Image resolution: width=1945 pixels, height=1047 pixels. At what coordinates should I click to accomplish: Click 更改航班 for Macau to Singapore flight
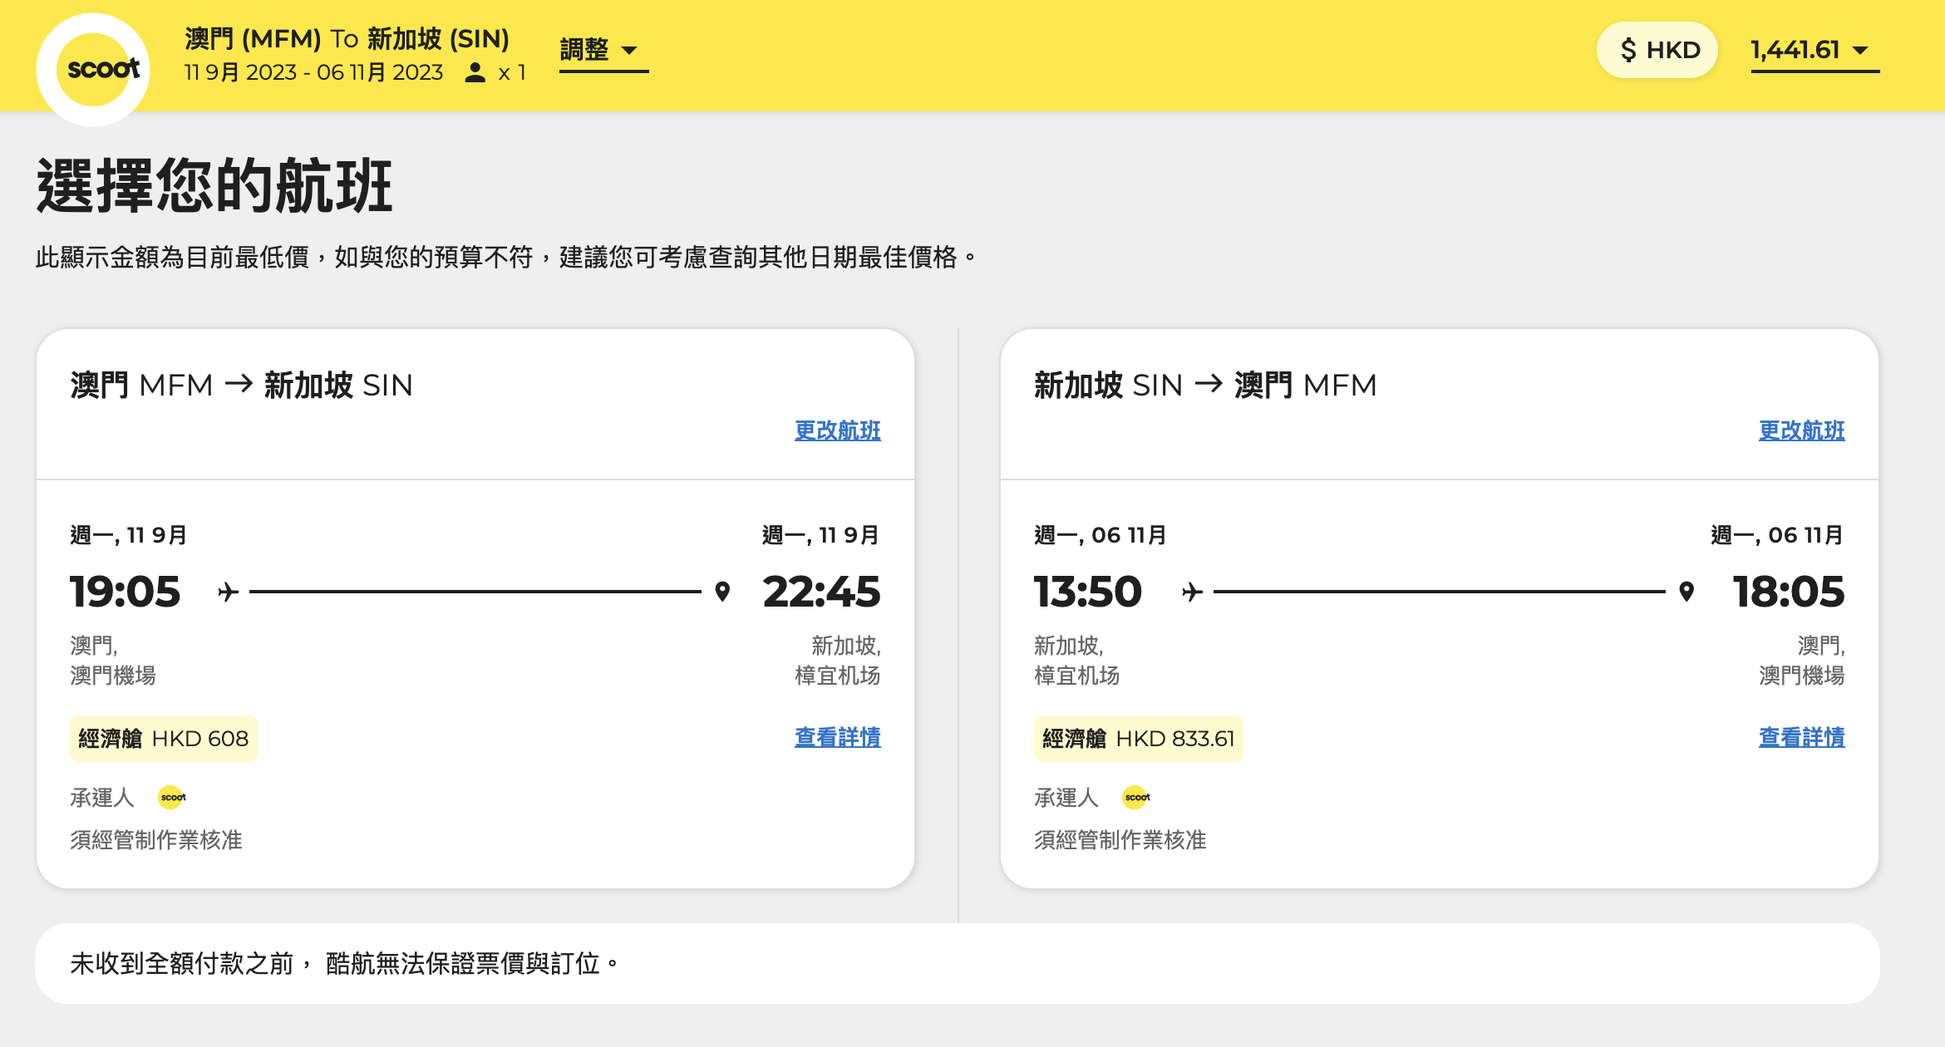(837, 430)
